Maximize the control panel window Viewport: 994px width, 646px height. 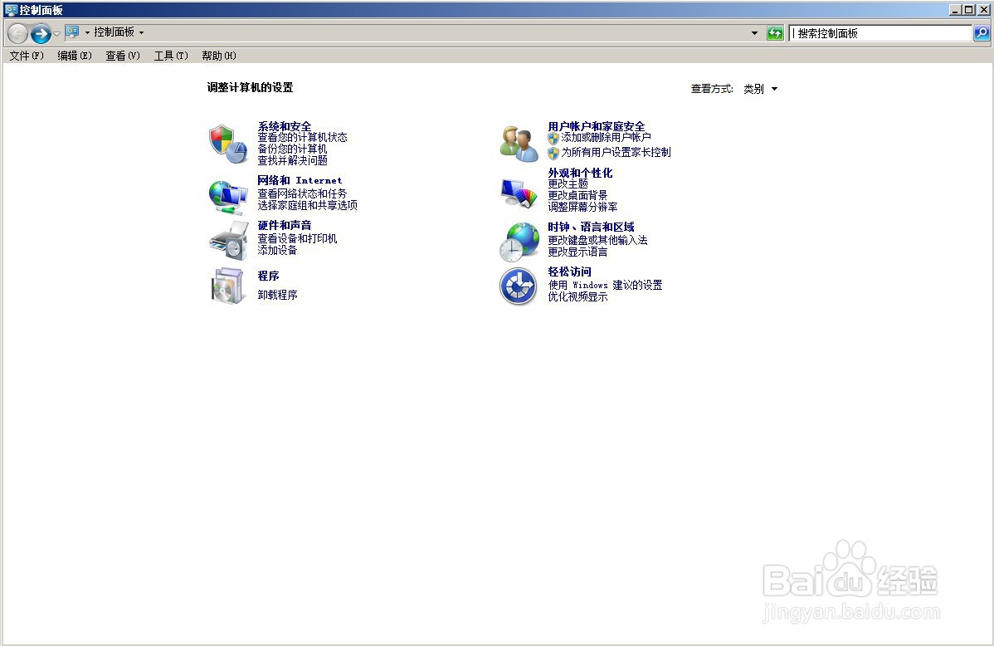(x=968, y=9)
